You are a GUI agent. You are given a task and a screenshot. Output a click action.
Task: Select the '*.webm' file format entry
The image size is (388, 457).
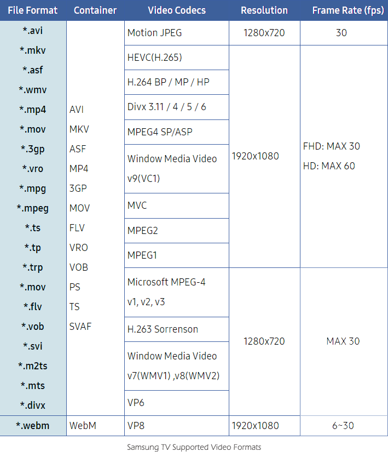tap(33, 426)
